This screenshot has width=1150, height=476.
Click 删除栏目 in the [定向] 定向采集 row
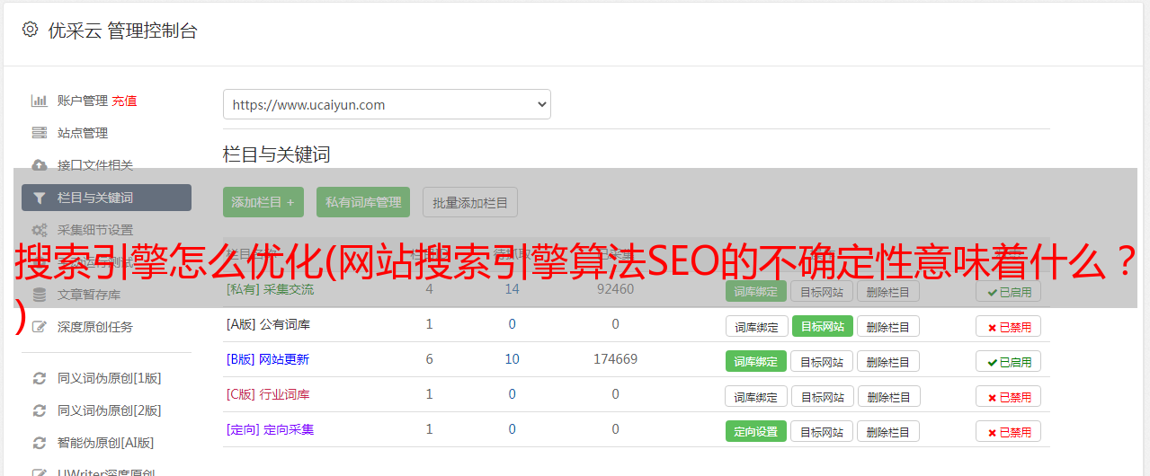point(888,431)
